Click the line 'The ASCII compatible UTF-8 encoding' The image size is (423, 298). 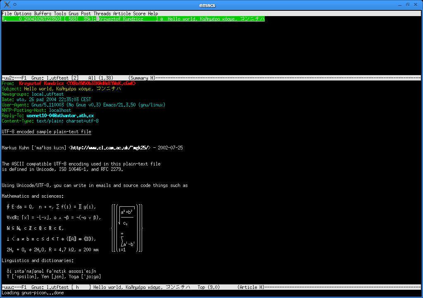point(81,164)
